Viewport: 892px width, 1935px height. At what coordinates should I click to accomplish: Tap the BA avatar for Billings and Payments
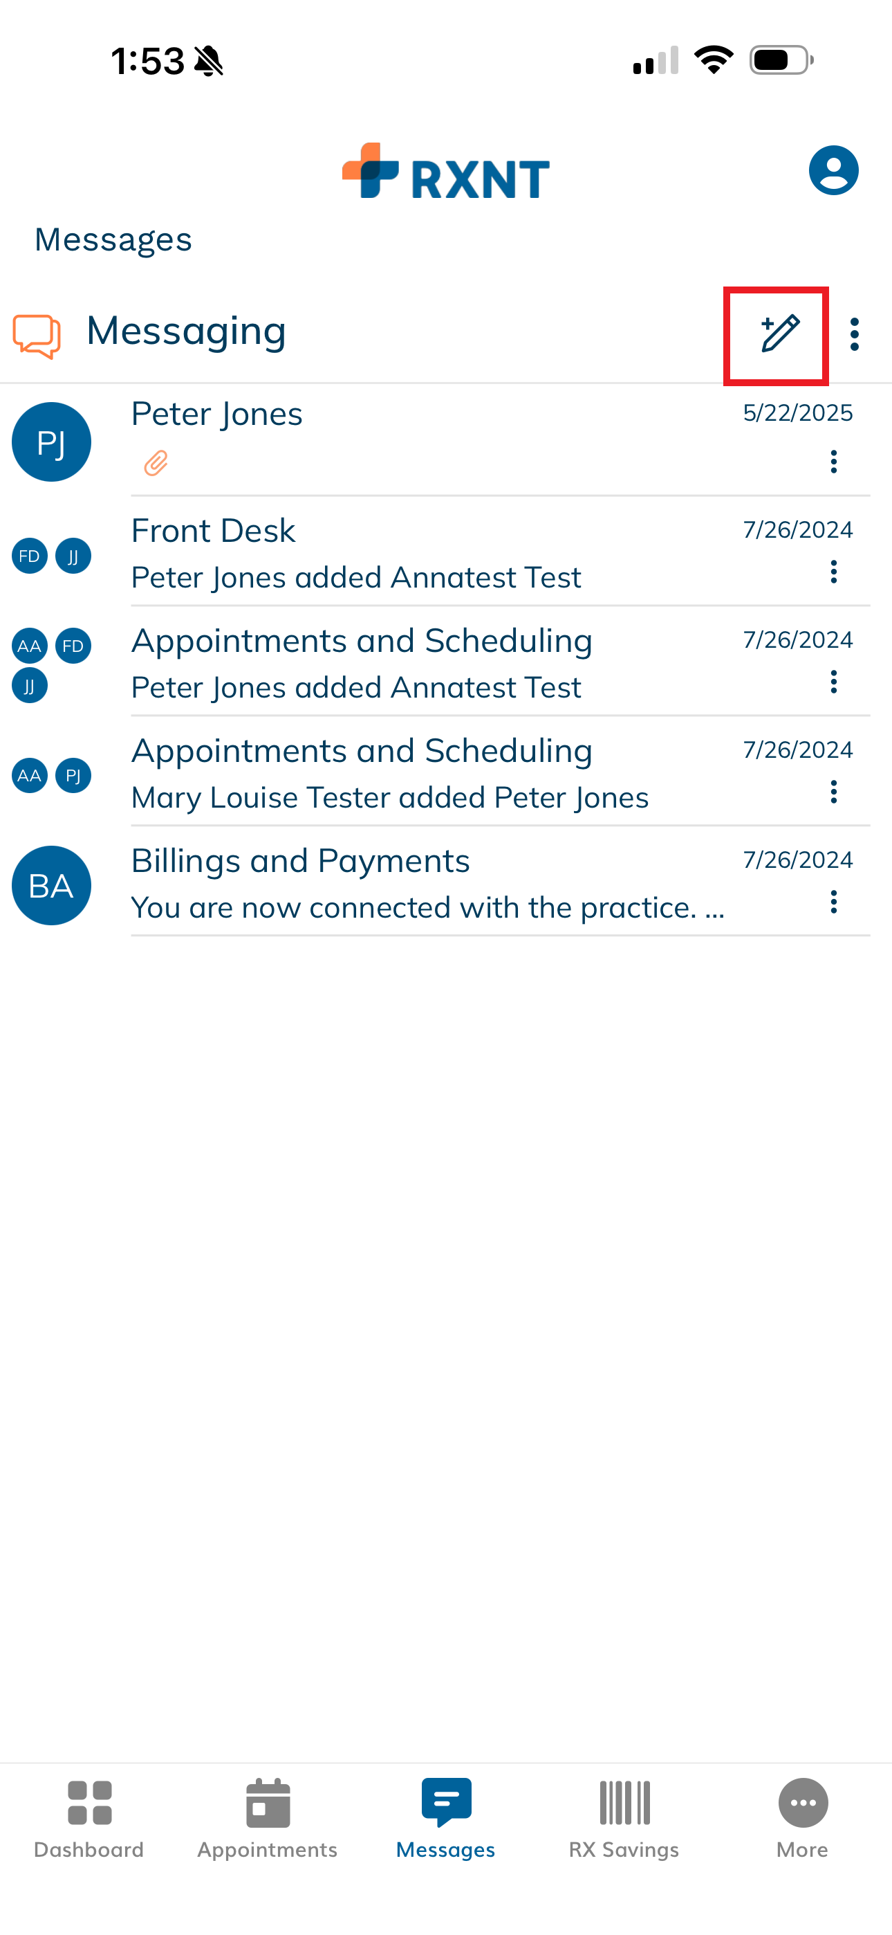pyautogui.click(x=51, y=885)
